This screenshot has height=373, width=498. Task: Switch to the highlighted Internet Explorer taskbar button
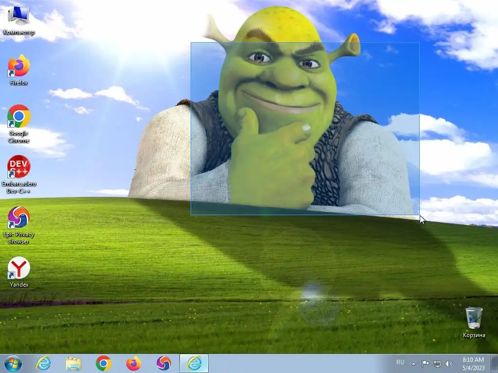pyautogui.click(x=194, y=363)
